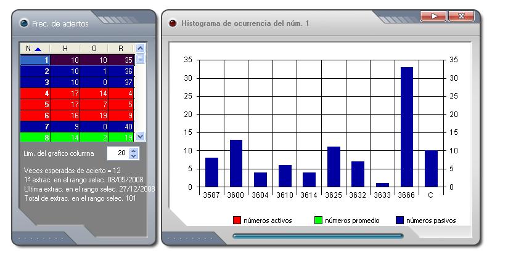Image resolution: width=508 pixels, height=263 pixels.
Task: Click the table scrollbar down arrow
Action: pyautogui.click(x=140, y=137)
